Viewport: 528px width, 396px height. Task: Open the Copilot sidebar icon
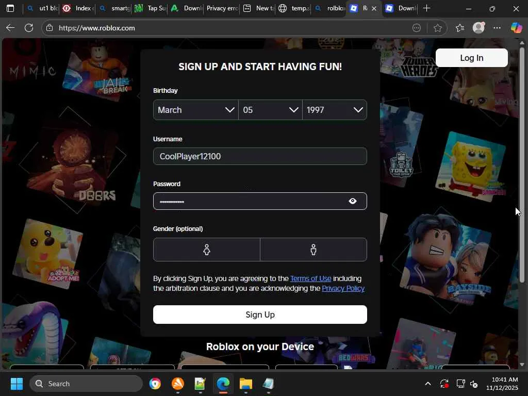pos(516,28)
